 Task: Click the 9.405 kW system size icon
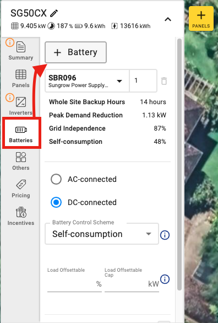point(15,26)
